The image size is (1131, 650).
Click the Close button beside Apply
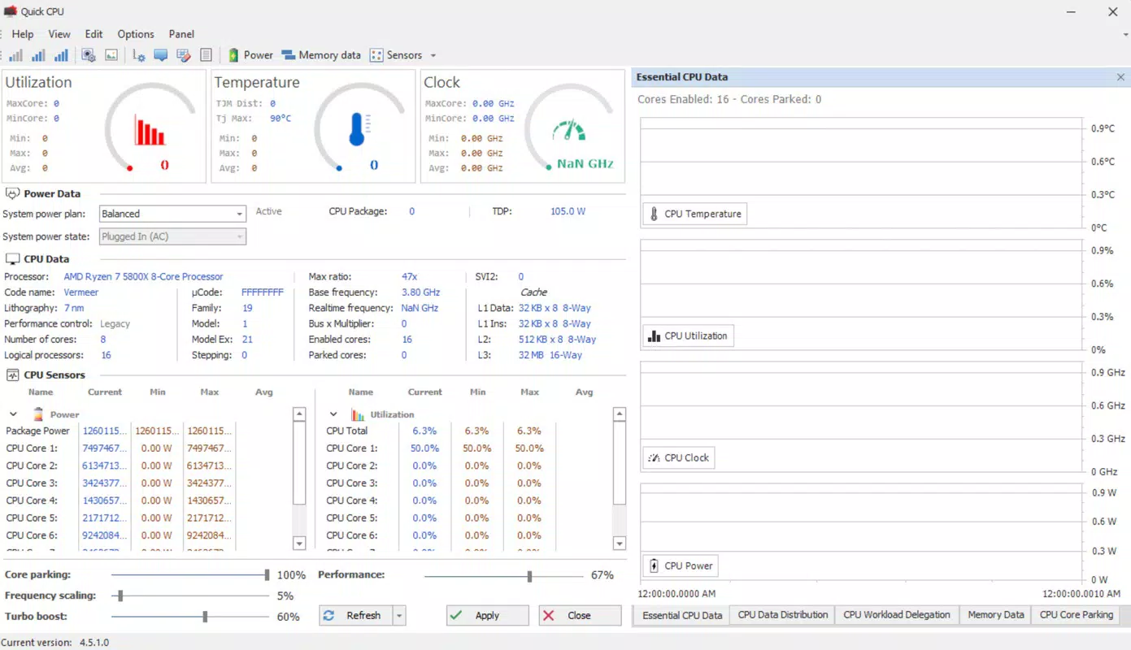pos(580,616)
